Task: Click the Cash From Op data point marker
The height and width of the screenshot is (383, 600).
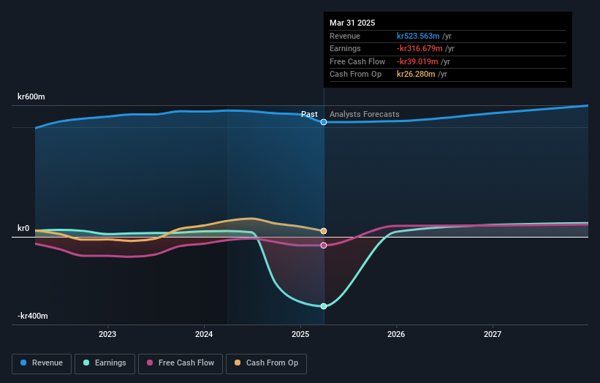Action: pos(324,231)
